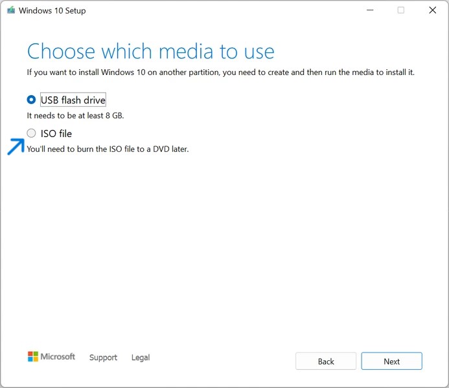The image size is (449, 388).
Task: Click the 'Choose which media to use' heading
Action: (150, 52)
